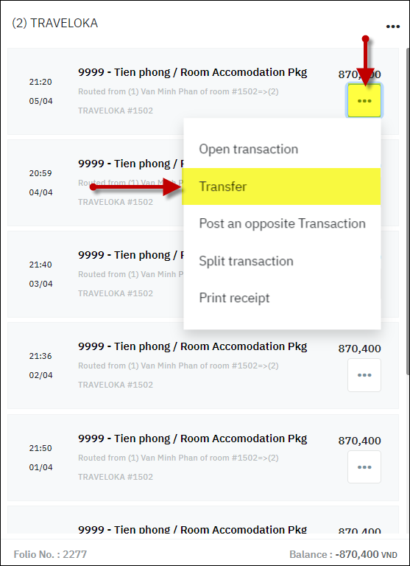Click the 02/04 Room Accomodation Pkg title
This screenshot has height=566, width=410.
193,346
